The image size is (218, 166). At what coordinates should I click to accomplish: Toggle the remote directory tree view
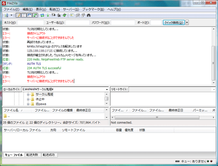coord(29,15)
